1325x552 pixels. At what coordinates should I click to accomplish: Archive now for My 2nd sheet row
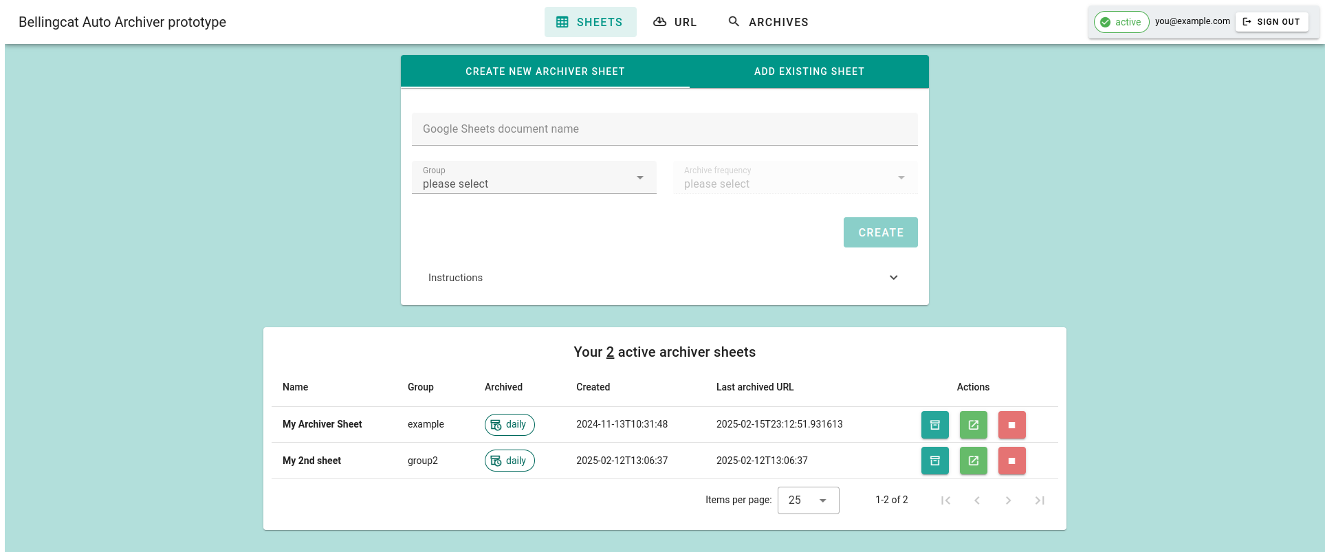pyautogui.click(x=934, y=461)
